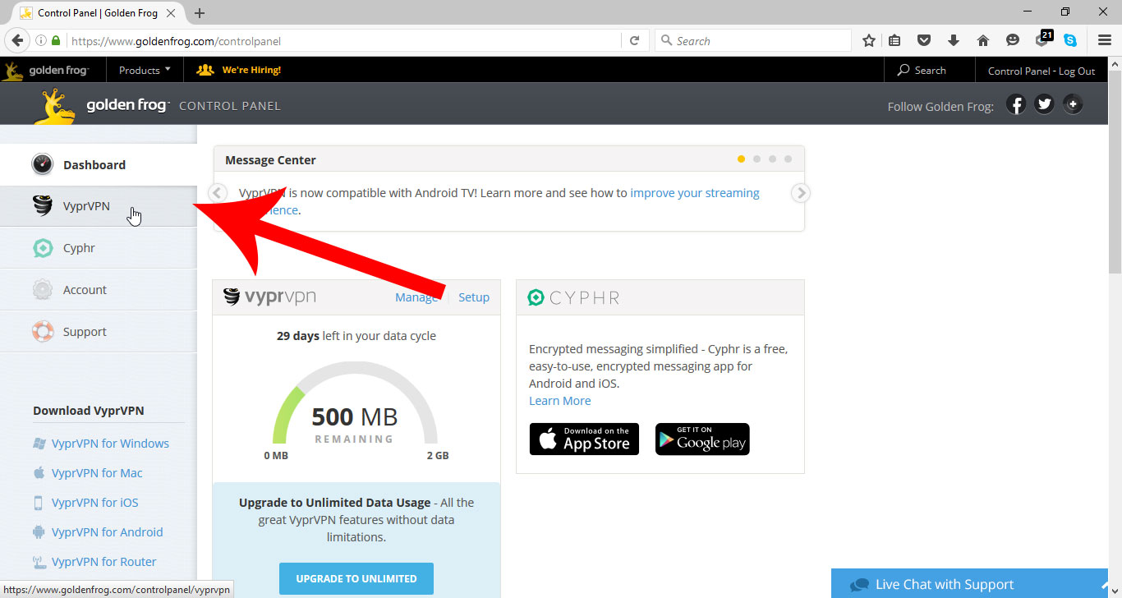This screenshot has height=598, width=1122.
Task: Go to the browser home page icon
Action: (x=983, y=40)
